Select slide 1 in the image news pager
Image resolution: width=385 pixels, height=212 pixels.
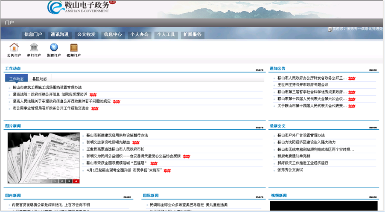[x=55, y=181]
